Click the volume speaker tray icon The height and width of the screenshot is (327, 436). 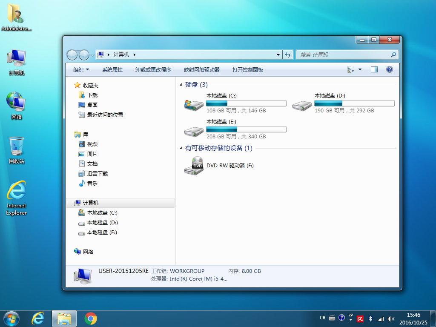click(391, 318)
